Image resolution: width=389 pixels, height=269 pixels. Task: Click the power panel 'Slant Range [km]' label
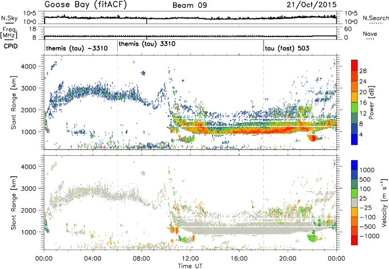14,103
